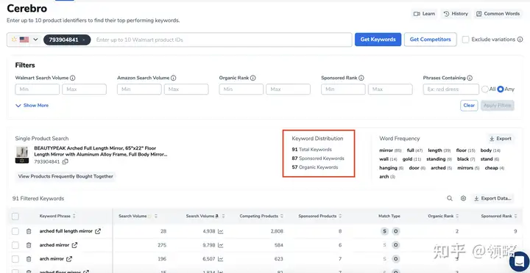This screenshot has height=273, width=530.
Task: Click Walmart Search Volume Max field
Action: (x=84, y=90)
